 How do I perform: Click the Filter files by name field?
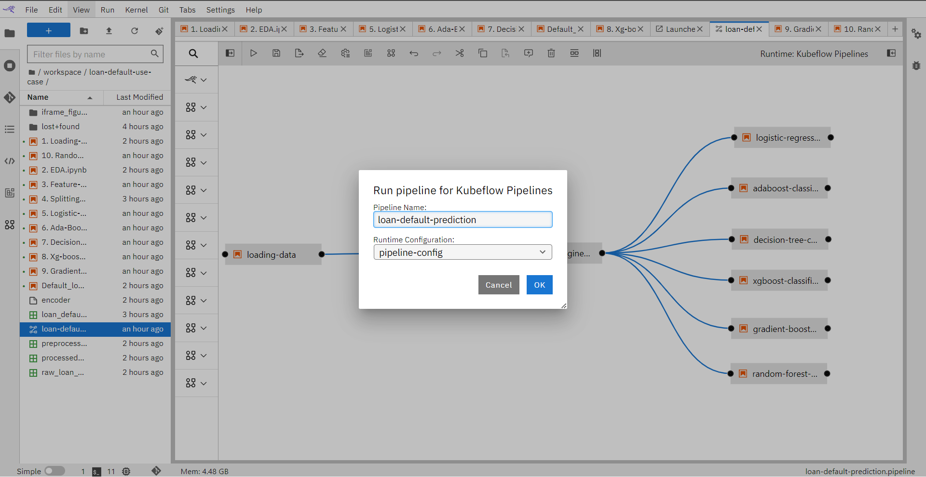[95, 54]
